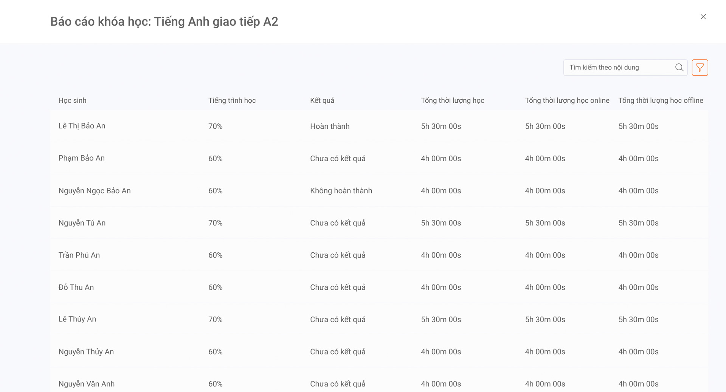Image resolution: width=726 pixels, height=392 pixels.
Task: Open the Nguyễn Ngọc Bảo An row
Action: (x=95, y=191)
